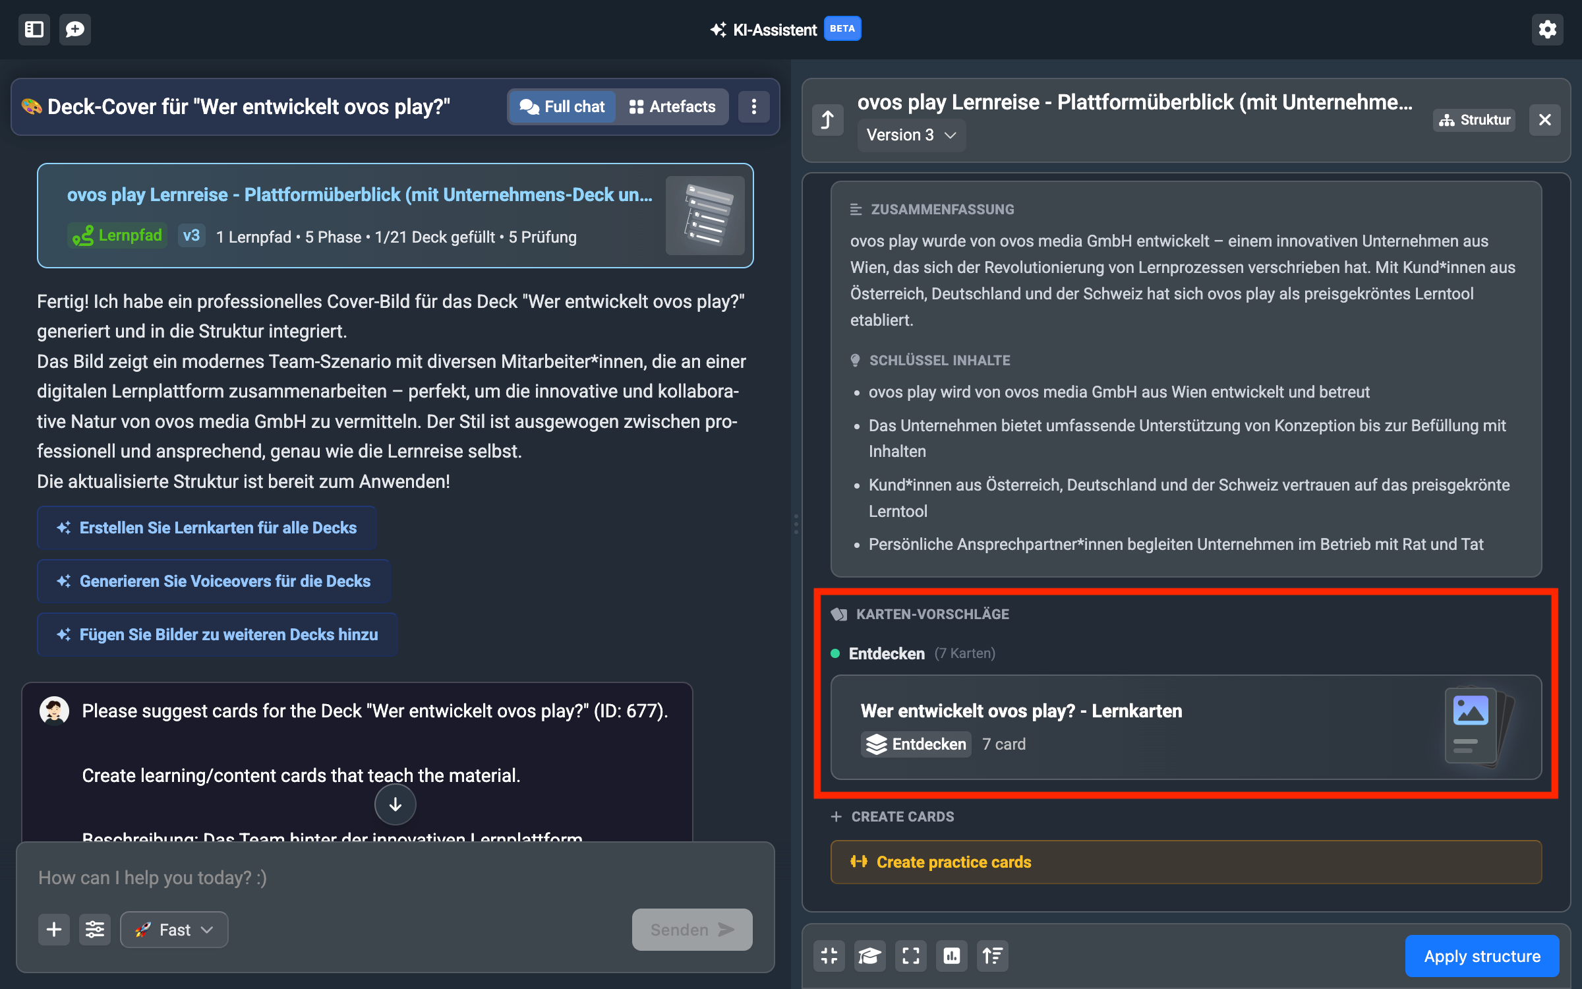The image size is (1582, 989).
Task: Toggle the sidebar panel icon
Action: 34,30
